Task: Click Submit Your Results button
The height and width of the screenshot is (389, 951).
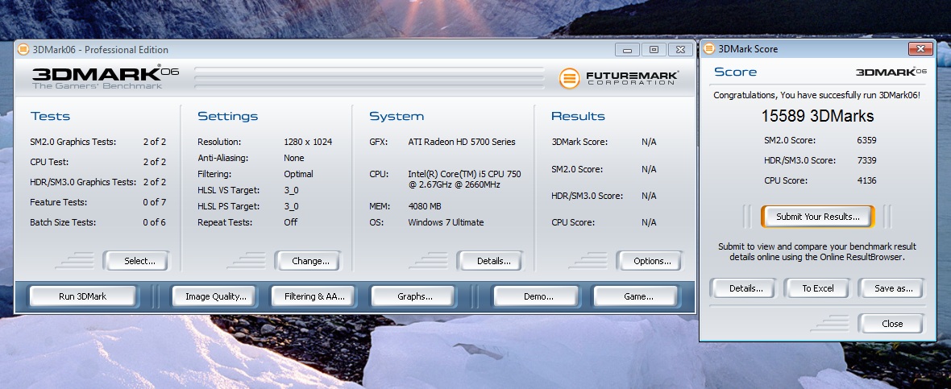Action: (817, 217)
